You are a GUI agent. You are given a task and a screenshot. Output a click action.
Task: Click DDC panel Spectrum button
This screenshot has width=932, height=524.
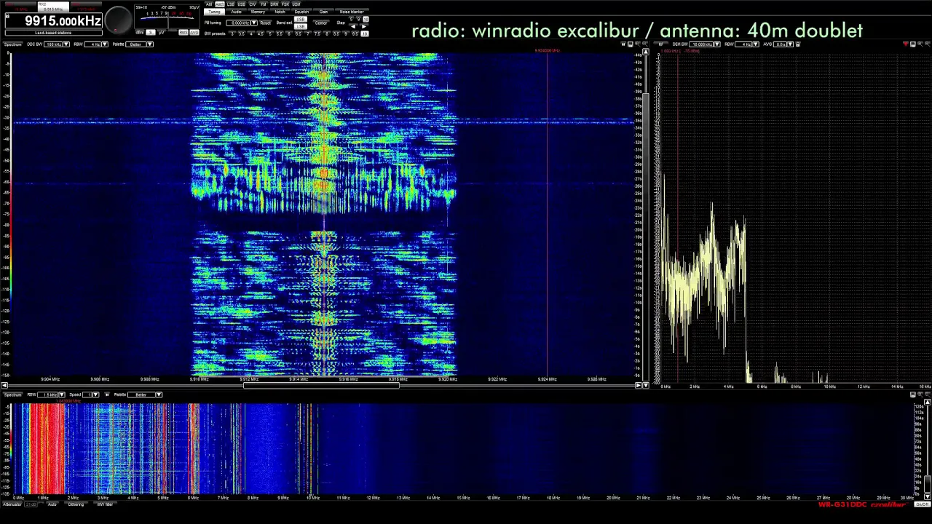point(13,44)
